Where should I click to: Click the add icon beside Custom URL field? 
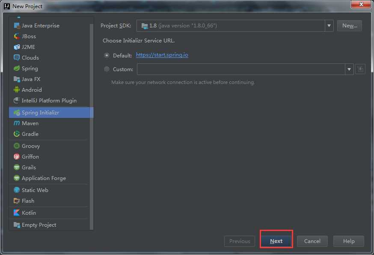[x=360, y=69]
